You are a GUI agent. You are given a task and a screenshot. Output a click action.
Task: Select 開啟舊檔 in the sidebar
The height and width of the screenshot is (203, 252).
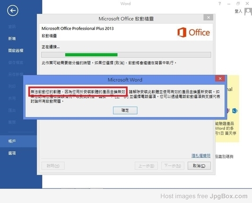coord(16,51)
